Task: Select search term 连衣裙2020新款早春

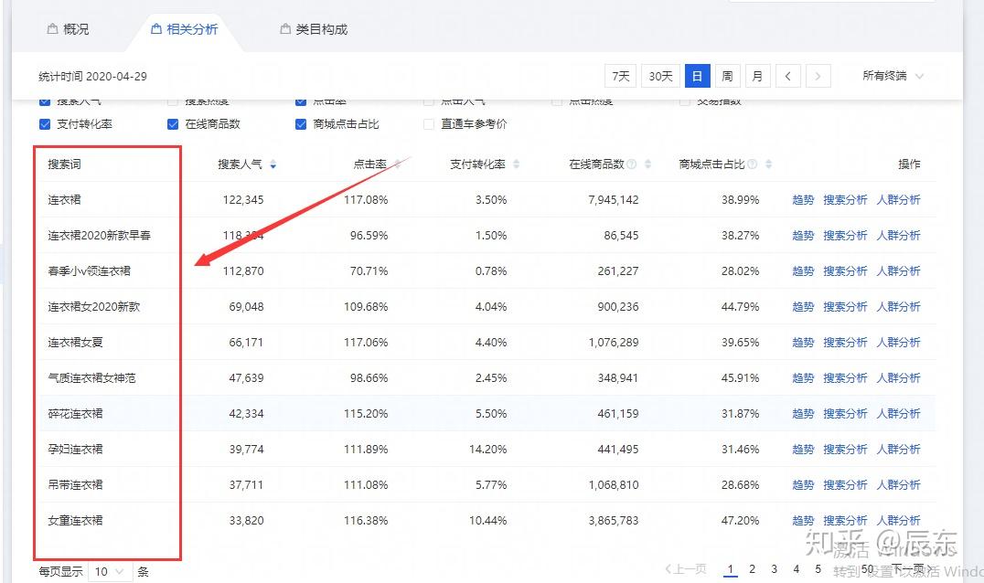Action: (99, 236)
